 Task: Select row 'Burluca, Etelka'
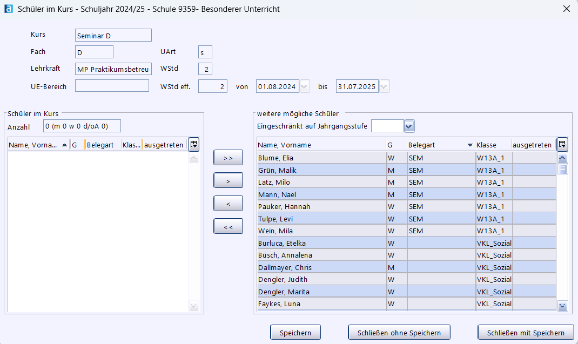point(406,243)
